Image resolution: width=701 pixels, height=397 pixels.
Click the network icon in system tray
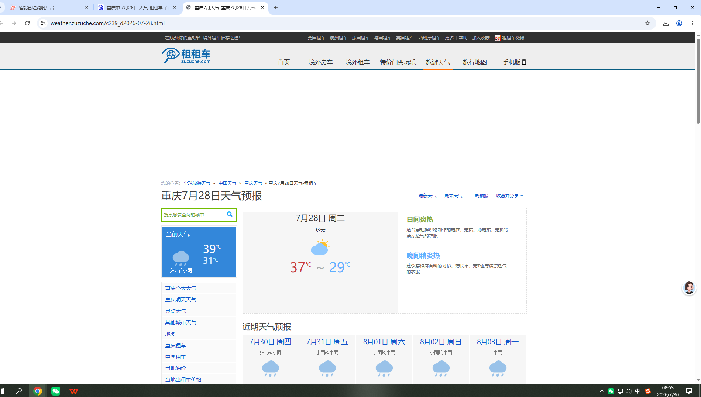[x=620, y=391]
